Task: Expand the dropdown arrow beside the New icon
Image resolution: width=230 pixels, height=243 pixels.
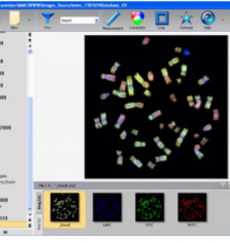Action: [29, 20]
